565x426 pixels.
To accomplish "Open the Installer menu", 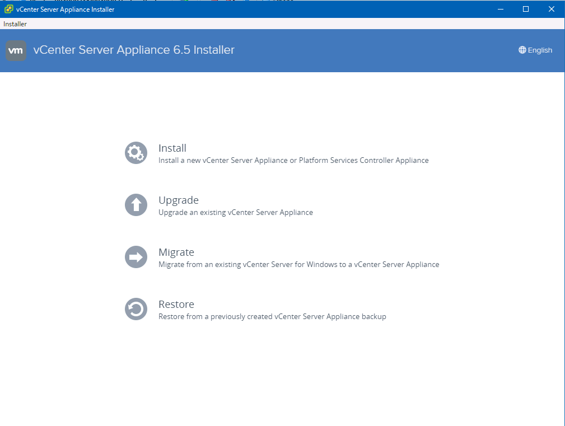I will (15, 24).
